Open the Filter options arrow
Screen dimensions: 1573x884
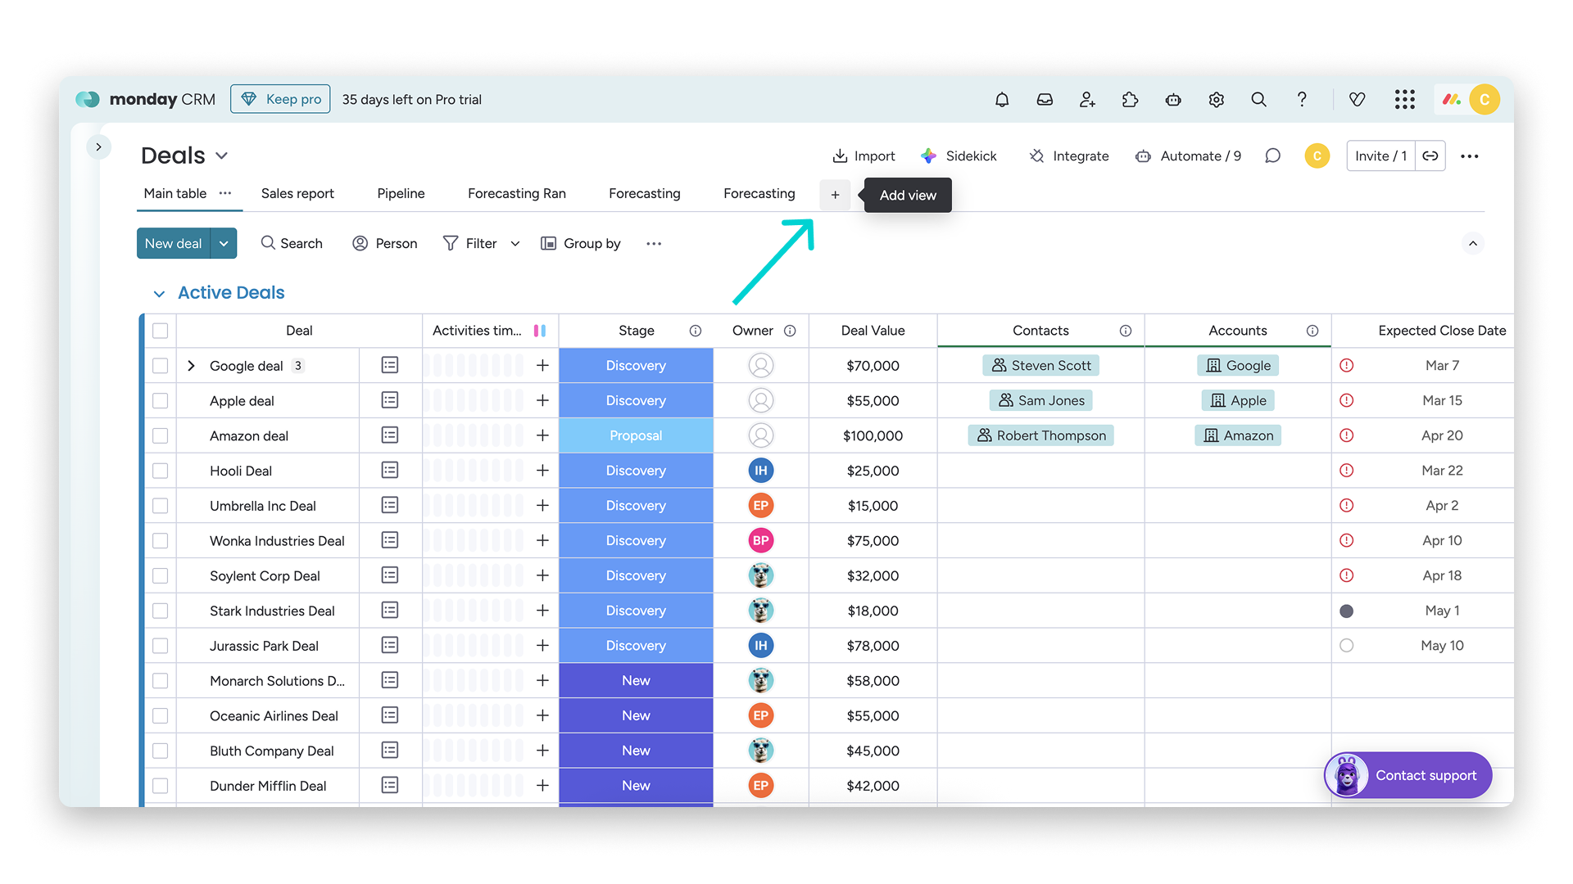pyautogui.click(x=515, y=243)
